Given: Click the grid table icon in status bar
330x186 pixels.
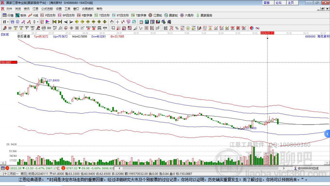Looking at the screenshot, I should 3,168.
